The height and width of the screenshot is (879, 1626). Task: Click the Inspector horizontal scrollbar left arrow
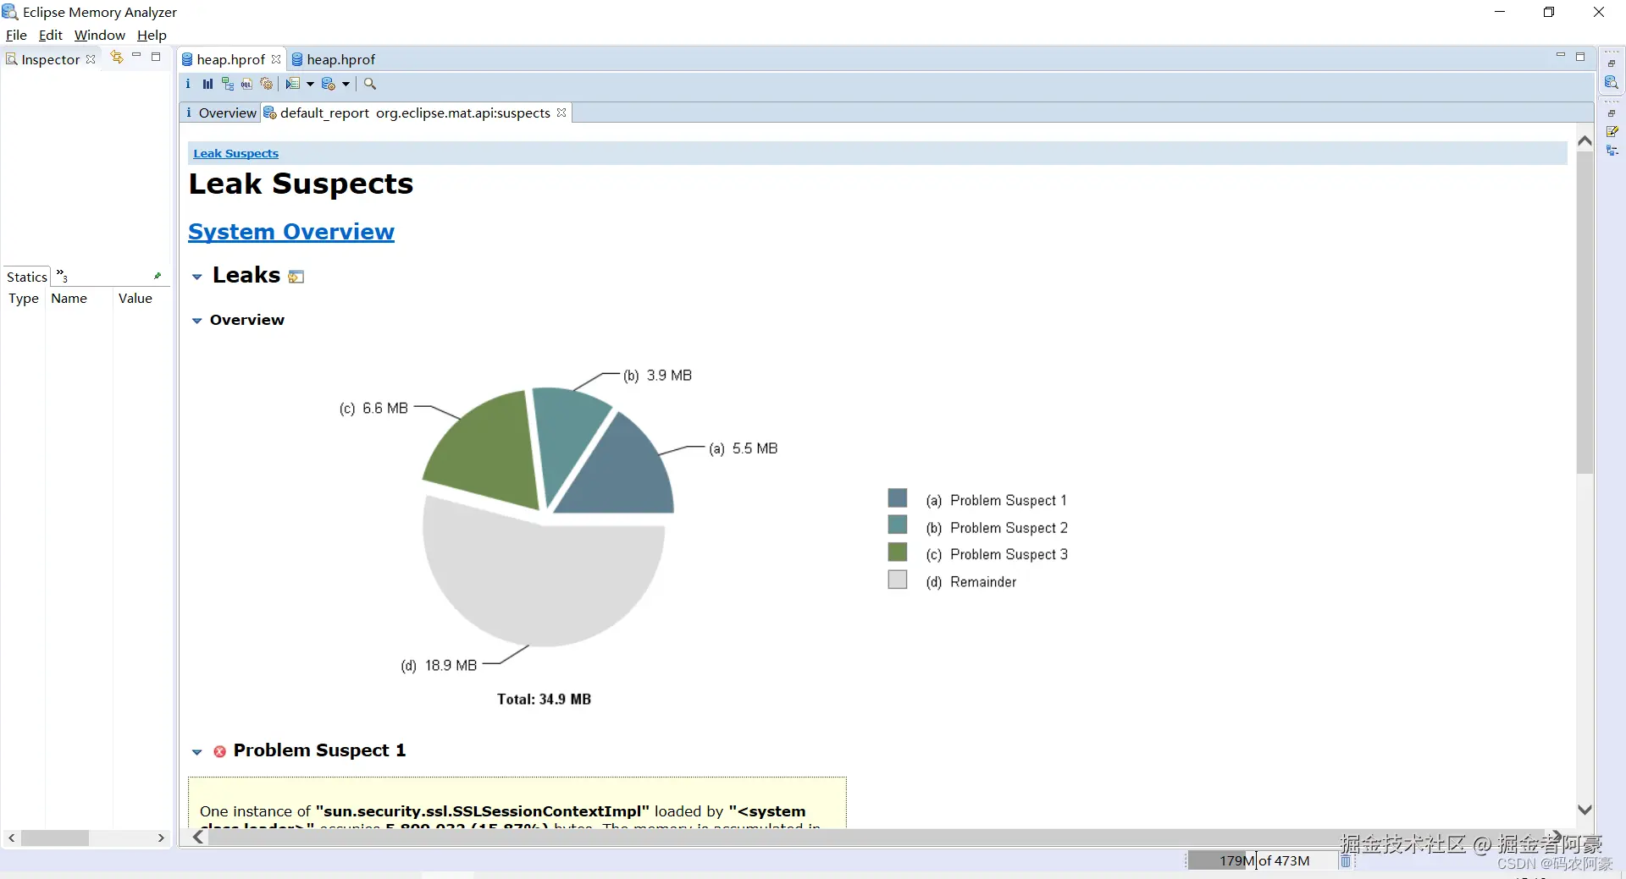pos(11,838)
